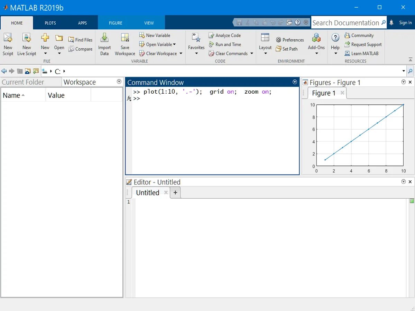Click the Browse for folder icon

point(28,71)
